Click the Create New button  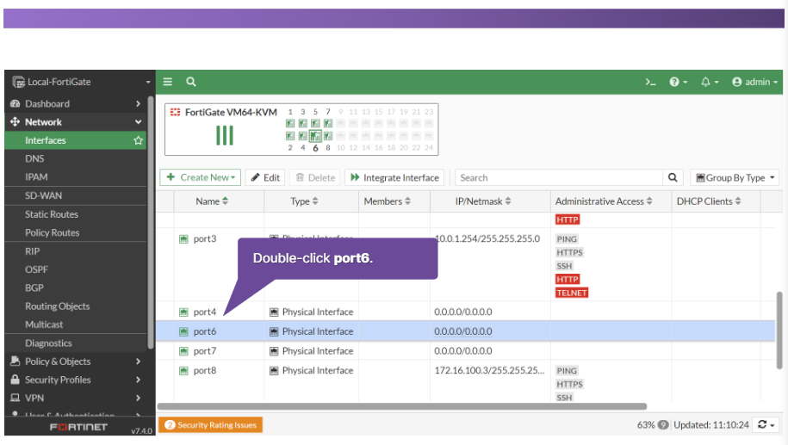(x=201, y=177)
